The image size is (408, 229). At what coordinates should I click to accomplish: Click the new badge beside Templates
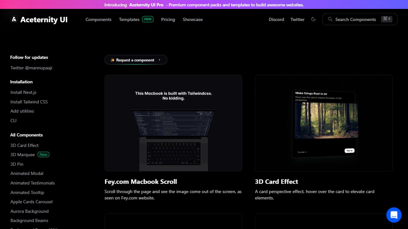pyautogui.click(x=148, y=19)
